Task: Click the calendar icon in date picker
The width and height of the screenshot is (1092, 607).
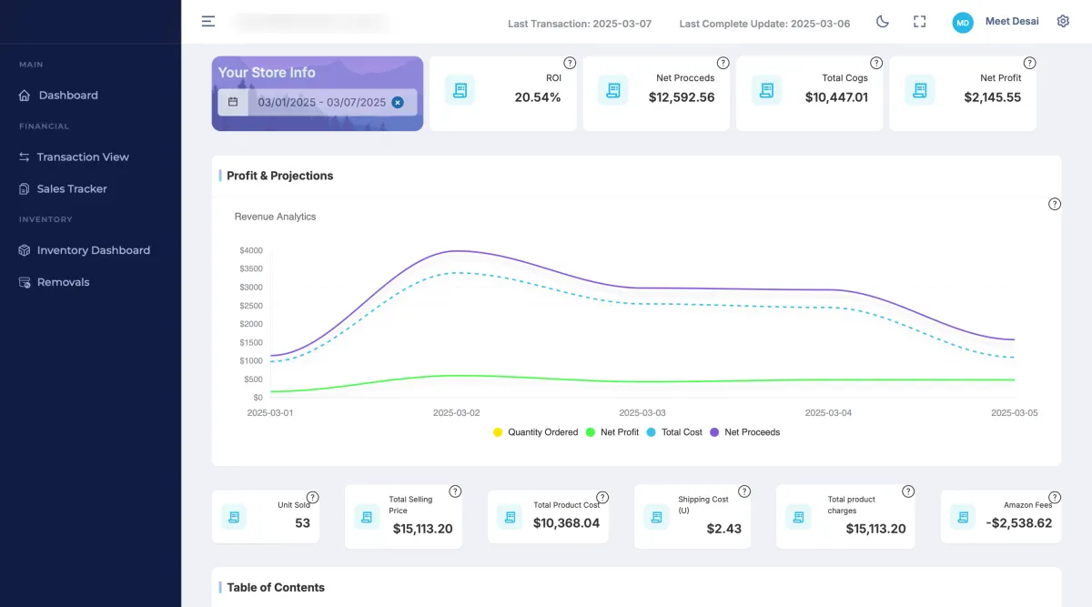Action: point(233,102)
